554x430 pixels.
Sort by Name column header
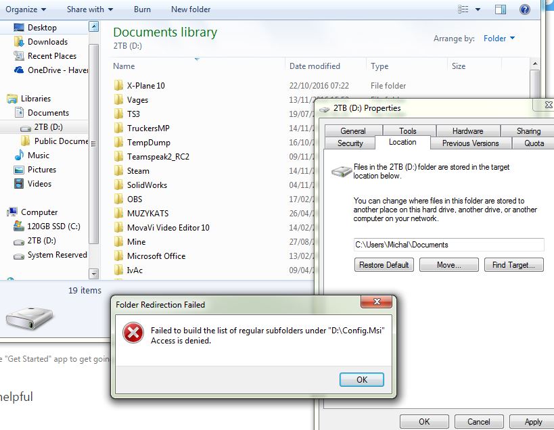click(x=124, y=66)
